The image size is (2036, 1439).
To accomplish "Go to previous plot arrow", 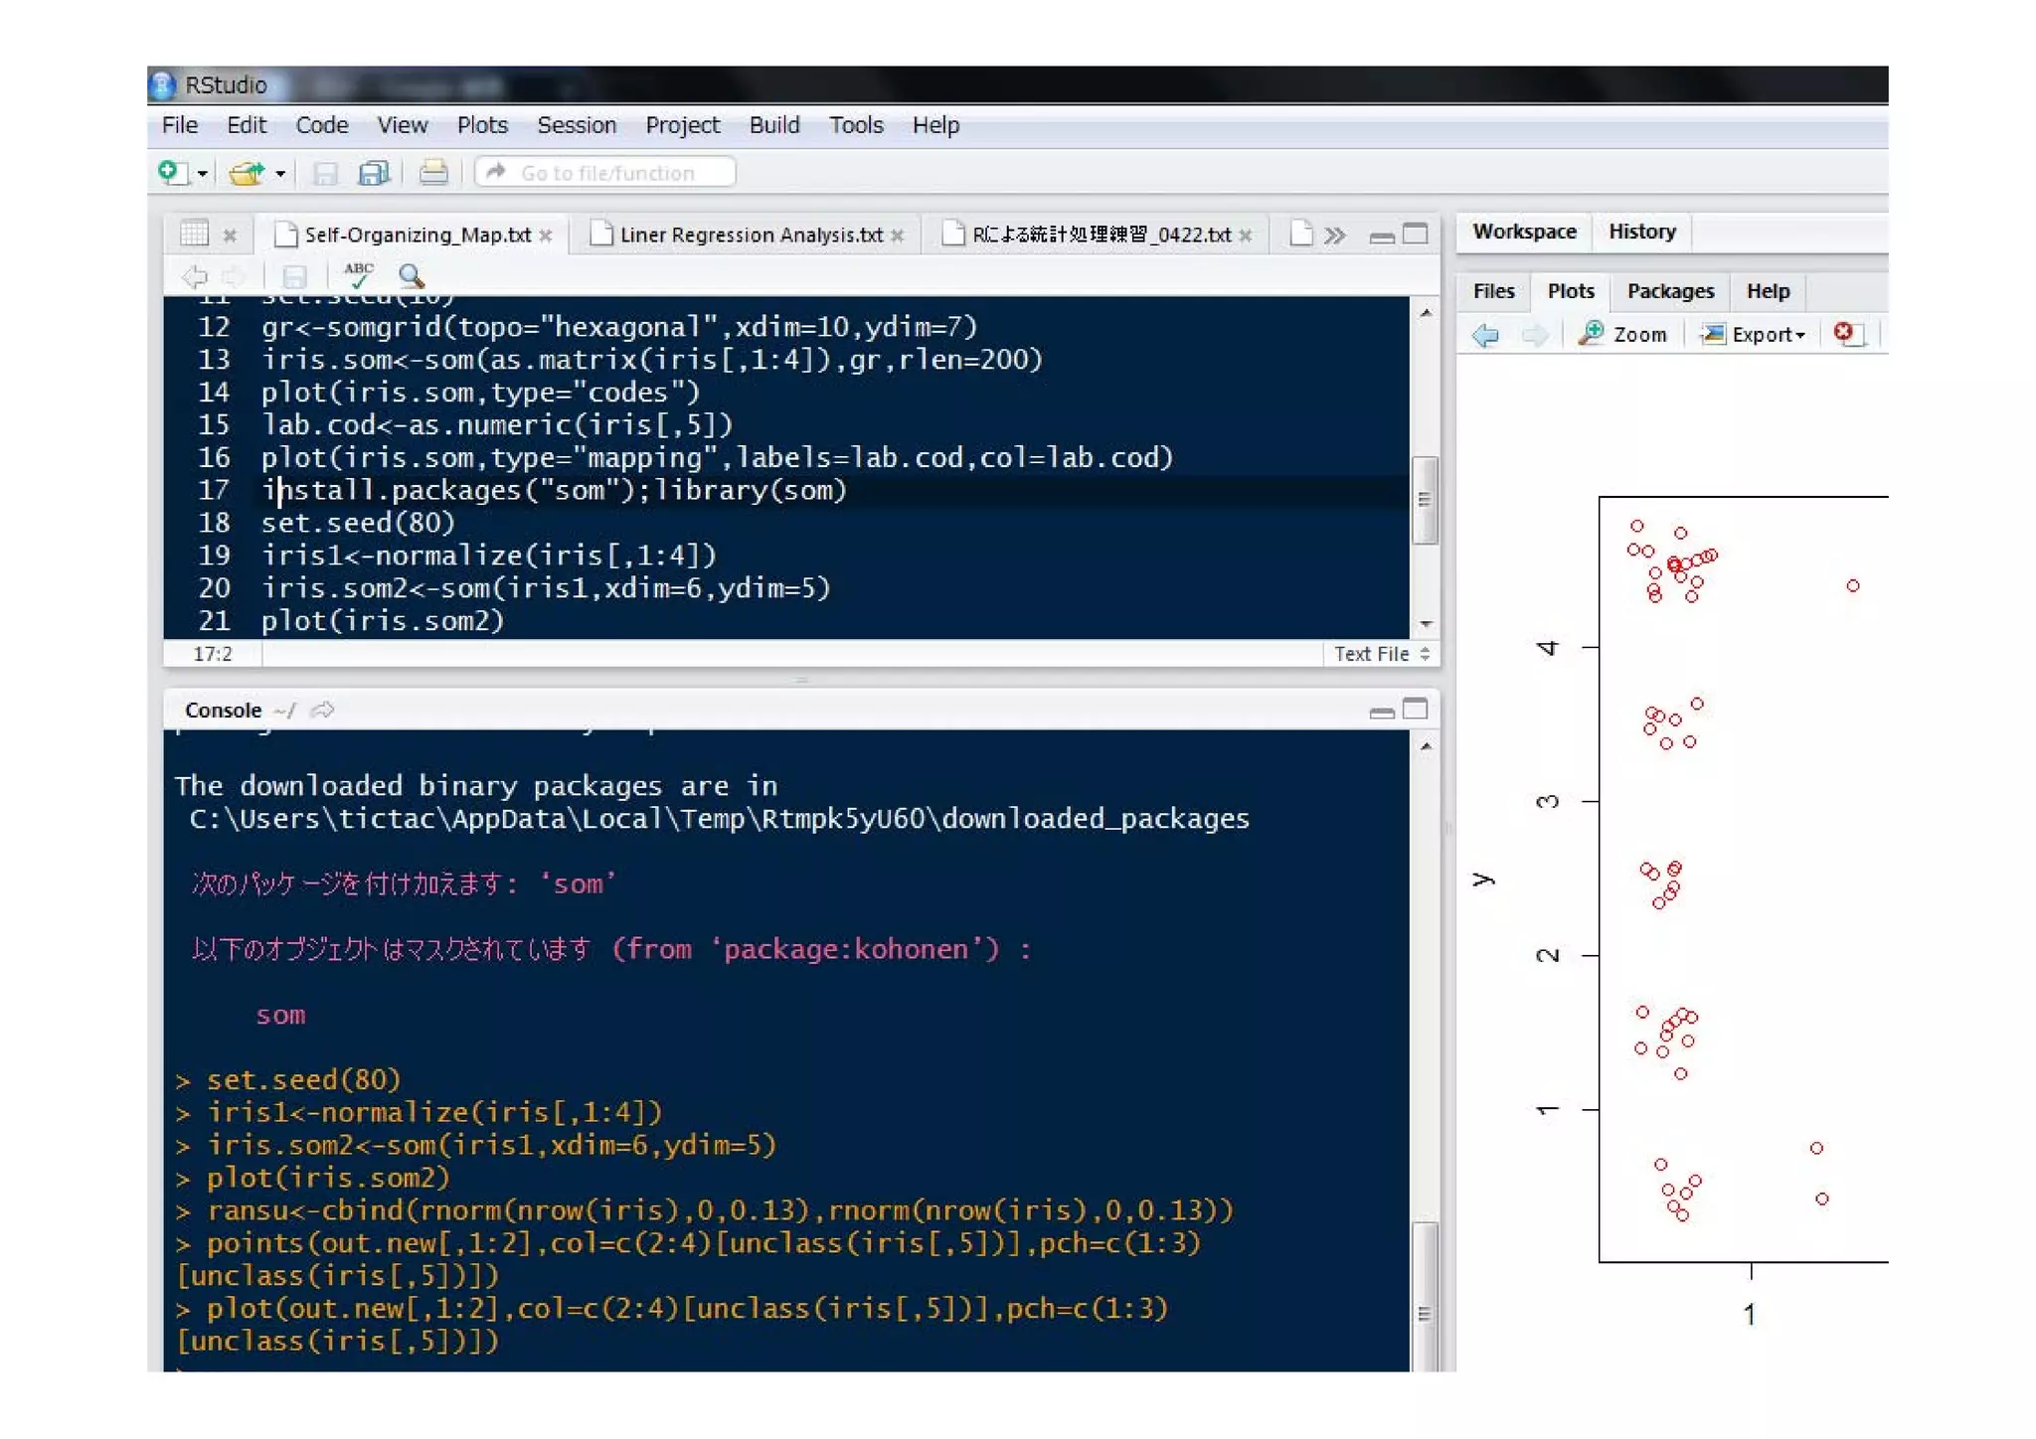I will coord(1485,336).
